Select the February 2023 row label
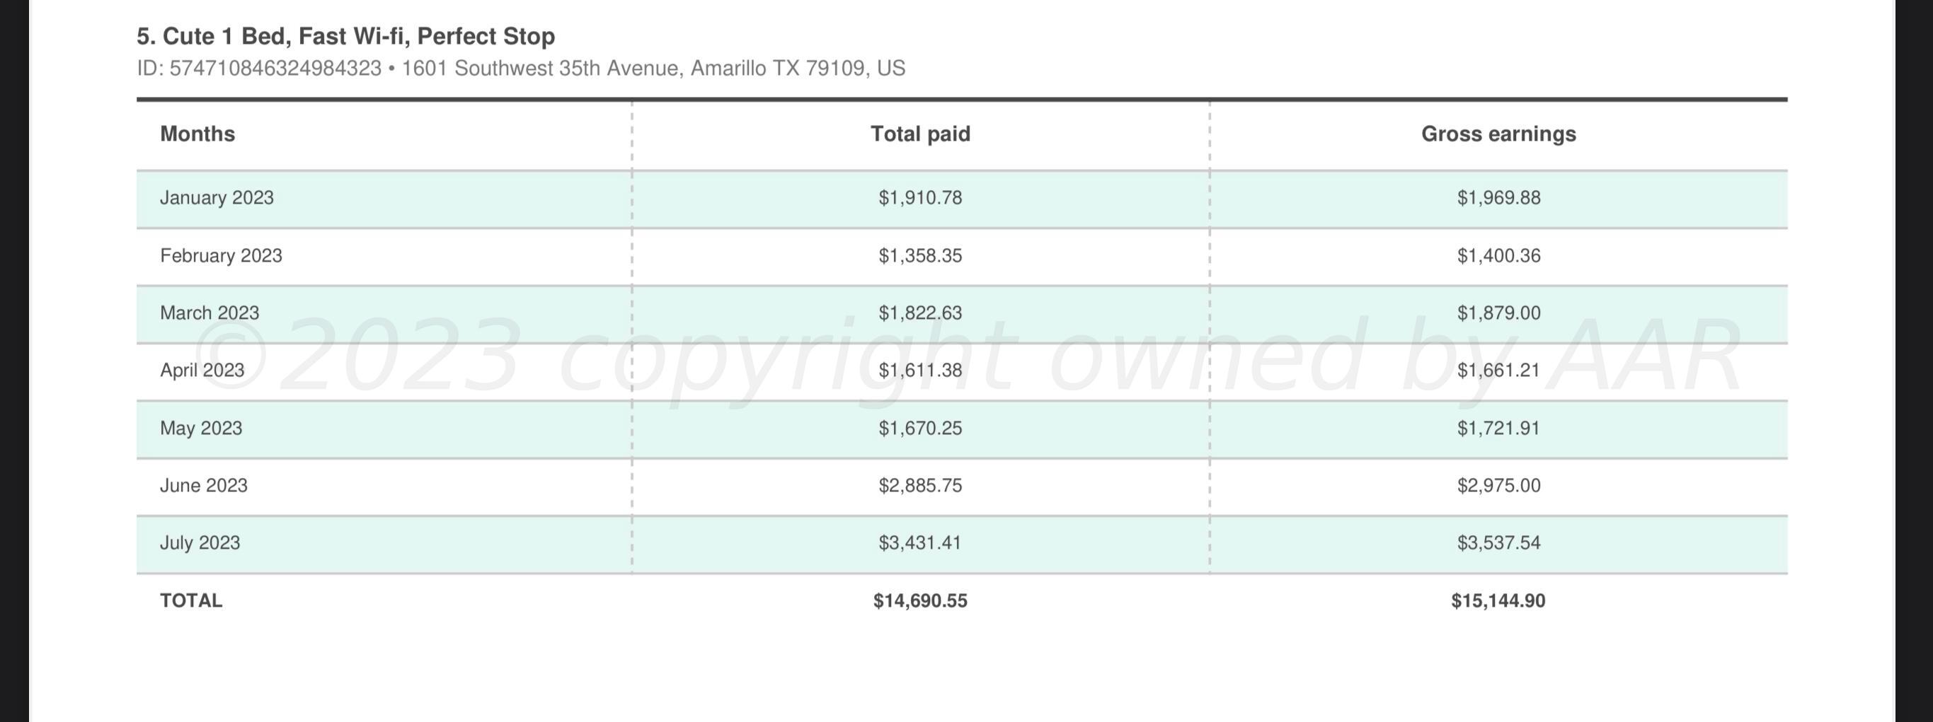 pos(221,256)
